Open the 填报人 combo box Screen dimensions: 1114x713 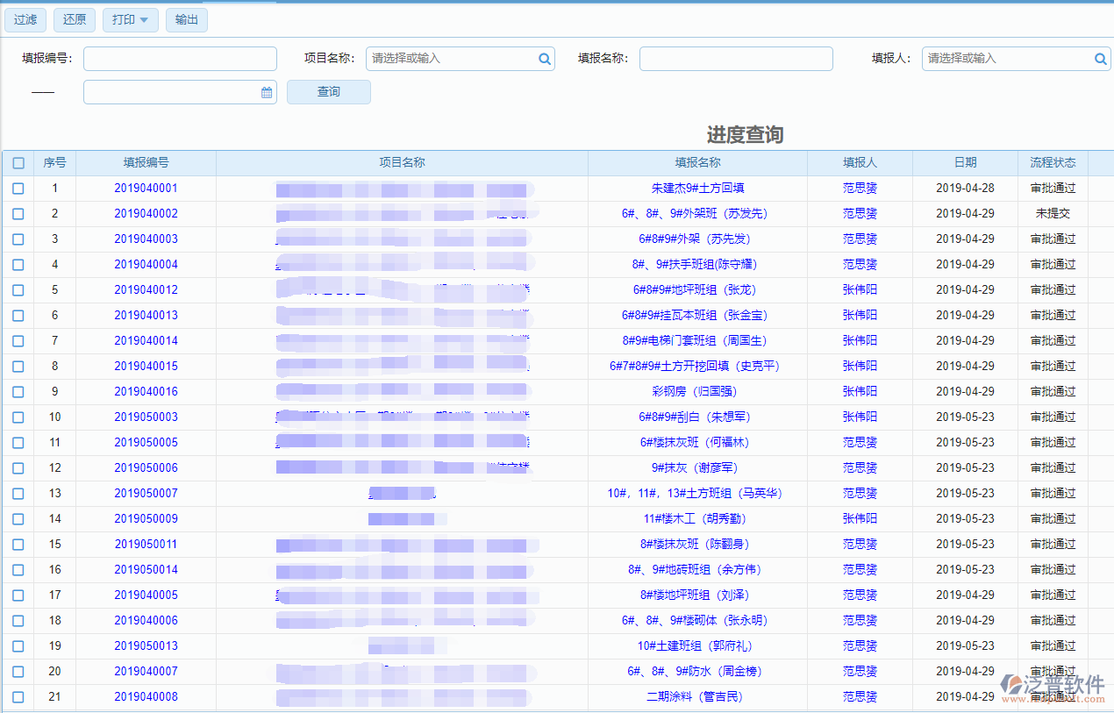tap(1007, 59)
